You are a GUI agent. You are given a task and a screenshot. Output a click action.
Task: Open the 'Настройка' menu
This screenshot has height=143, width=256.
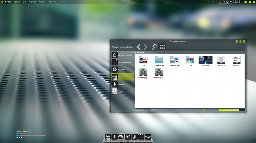[52, 2]
